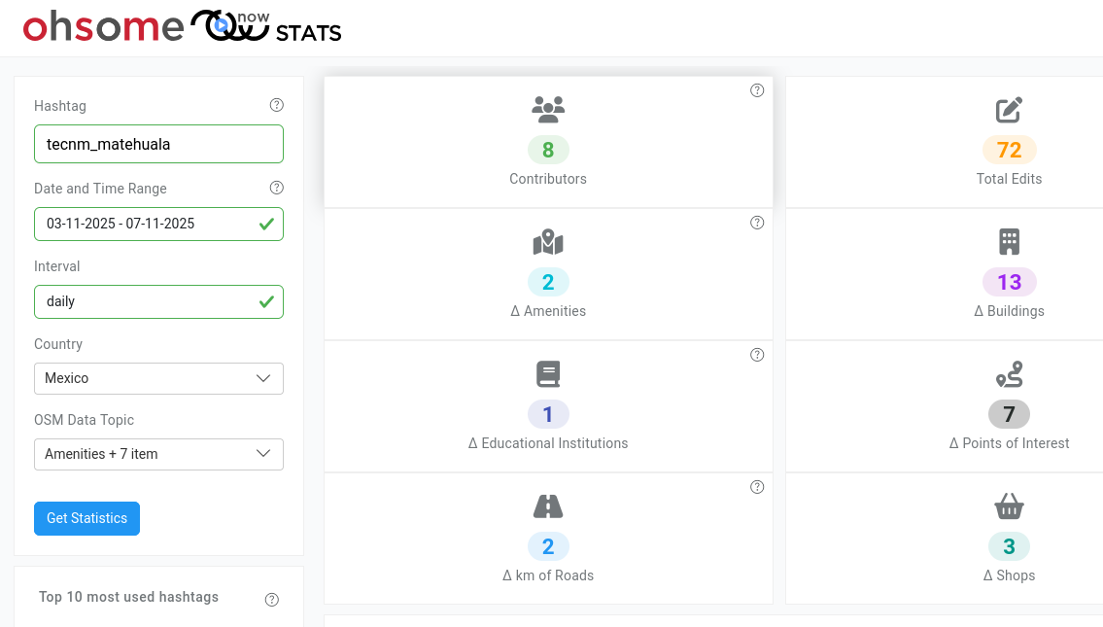
Task: Click the Shops basket icon
Action: tap(1009, 506)
